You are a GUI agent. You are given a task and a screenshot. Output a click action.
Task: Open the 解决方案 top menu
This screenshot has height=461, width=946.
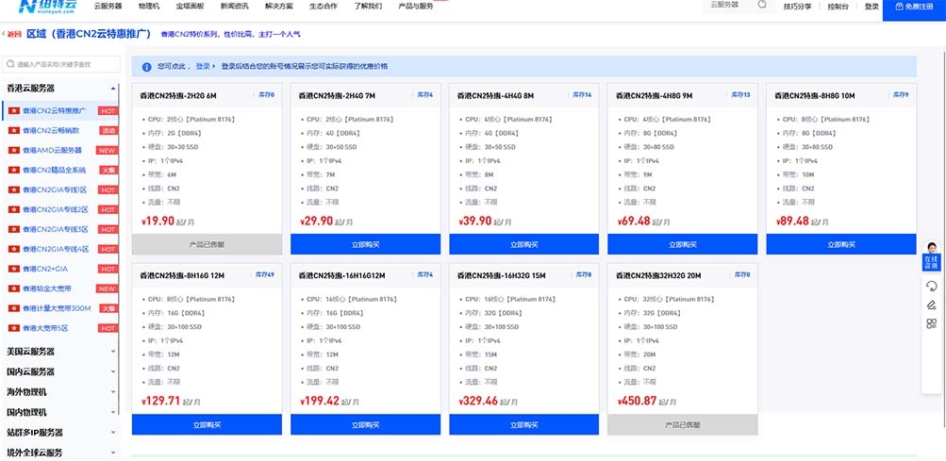(279, 6)
